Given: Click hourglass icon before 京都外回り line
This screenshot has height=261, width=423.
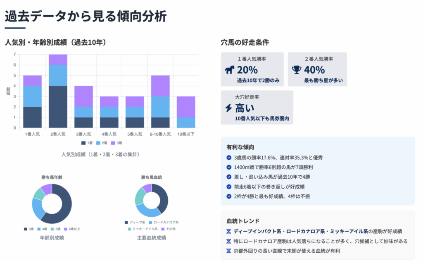Looking at the screenshot, I should pyautogui.click(x=229, y=251).
